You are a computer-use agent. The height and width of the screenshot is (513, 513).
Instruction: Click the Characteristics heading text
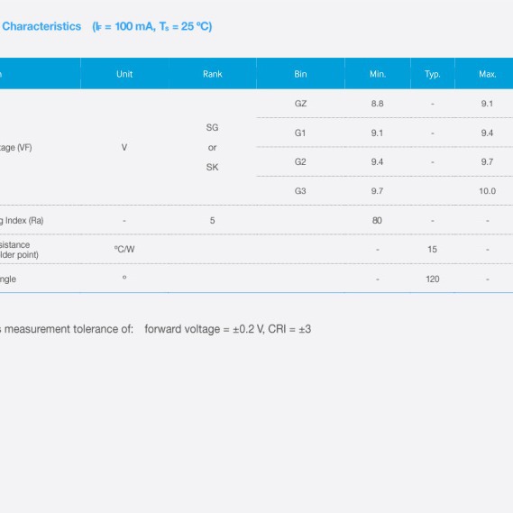tap(41, 26)
